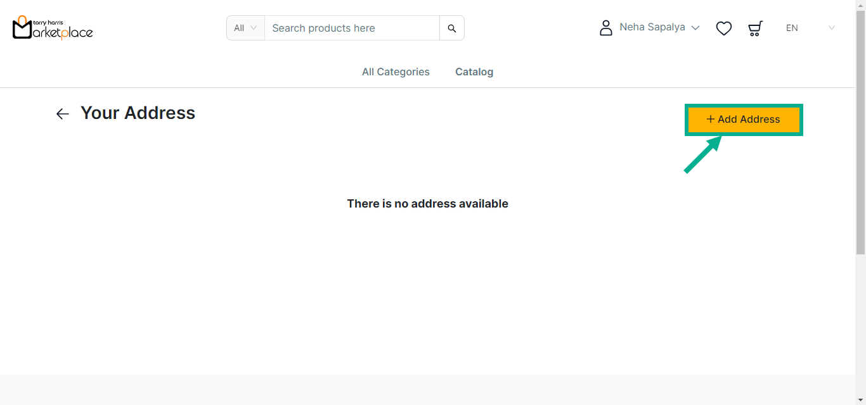866x405 pixels.
Task: Click the no address available message
Action: pos(427,204)
